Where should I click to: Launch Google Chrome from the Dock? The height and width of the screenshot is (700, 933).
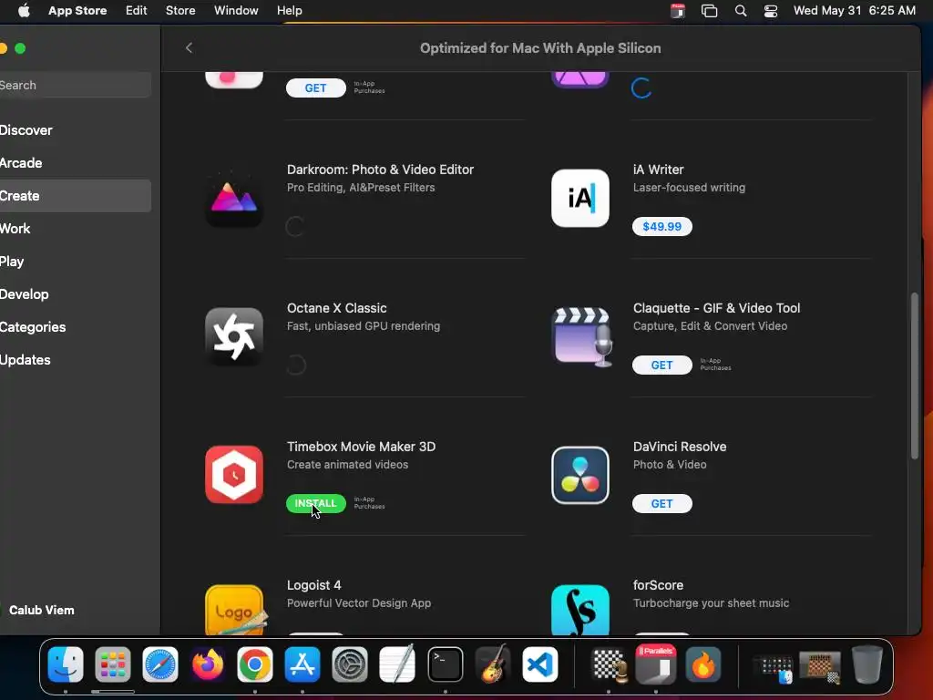point(255,664)
